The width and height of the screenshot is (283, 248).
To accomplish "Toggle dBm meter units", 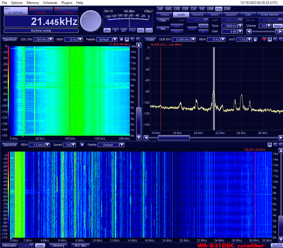I will click(x=107, y=30).
